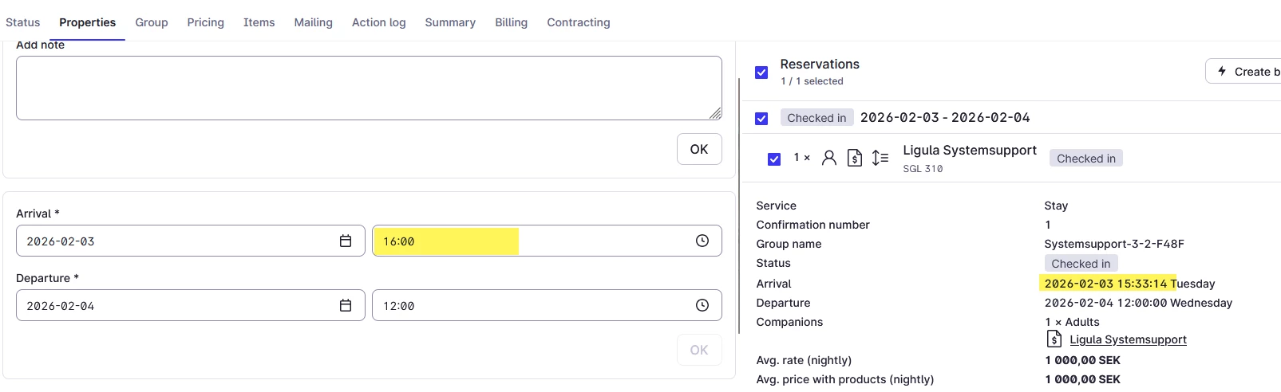Screen dimensions: 1281x392
Task: Click the sort lines icon on reservation row
Action: (x=880, y=158)
